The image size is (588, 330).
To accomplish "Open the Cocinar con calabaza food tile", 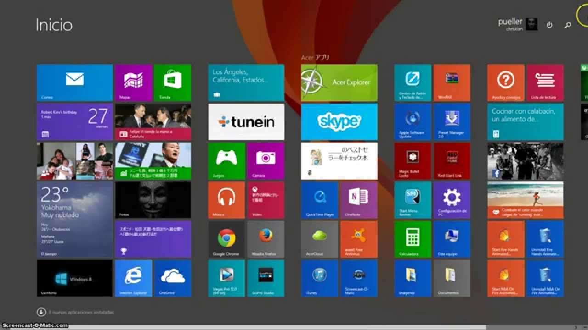I will click(x=526, y=122).
